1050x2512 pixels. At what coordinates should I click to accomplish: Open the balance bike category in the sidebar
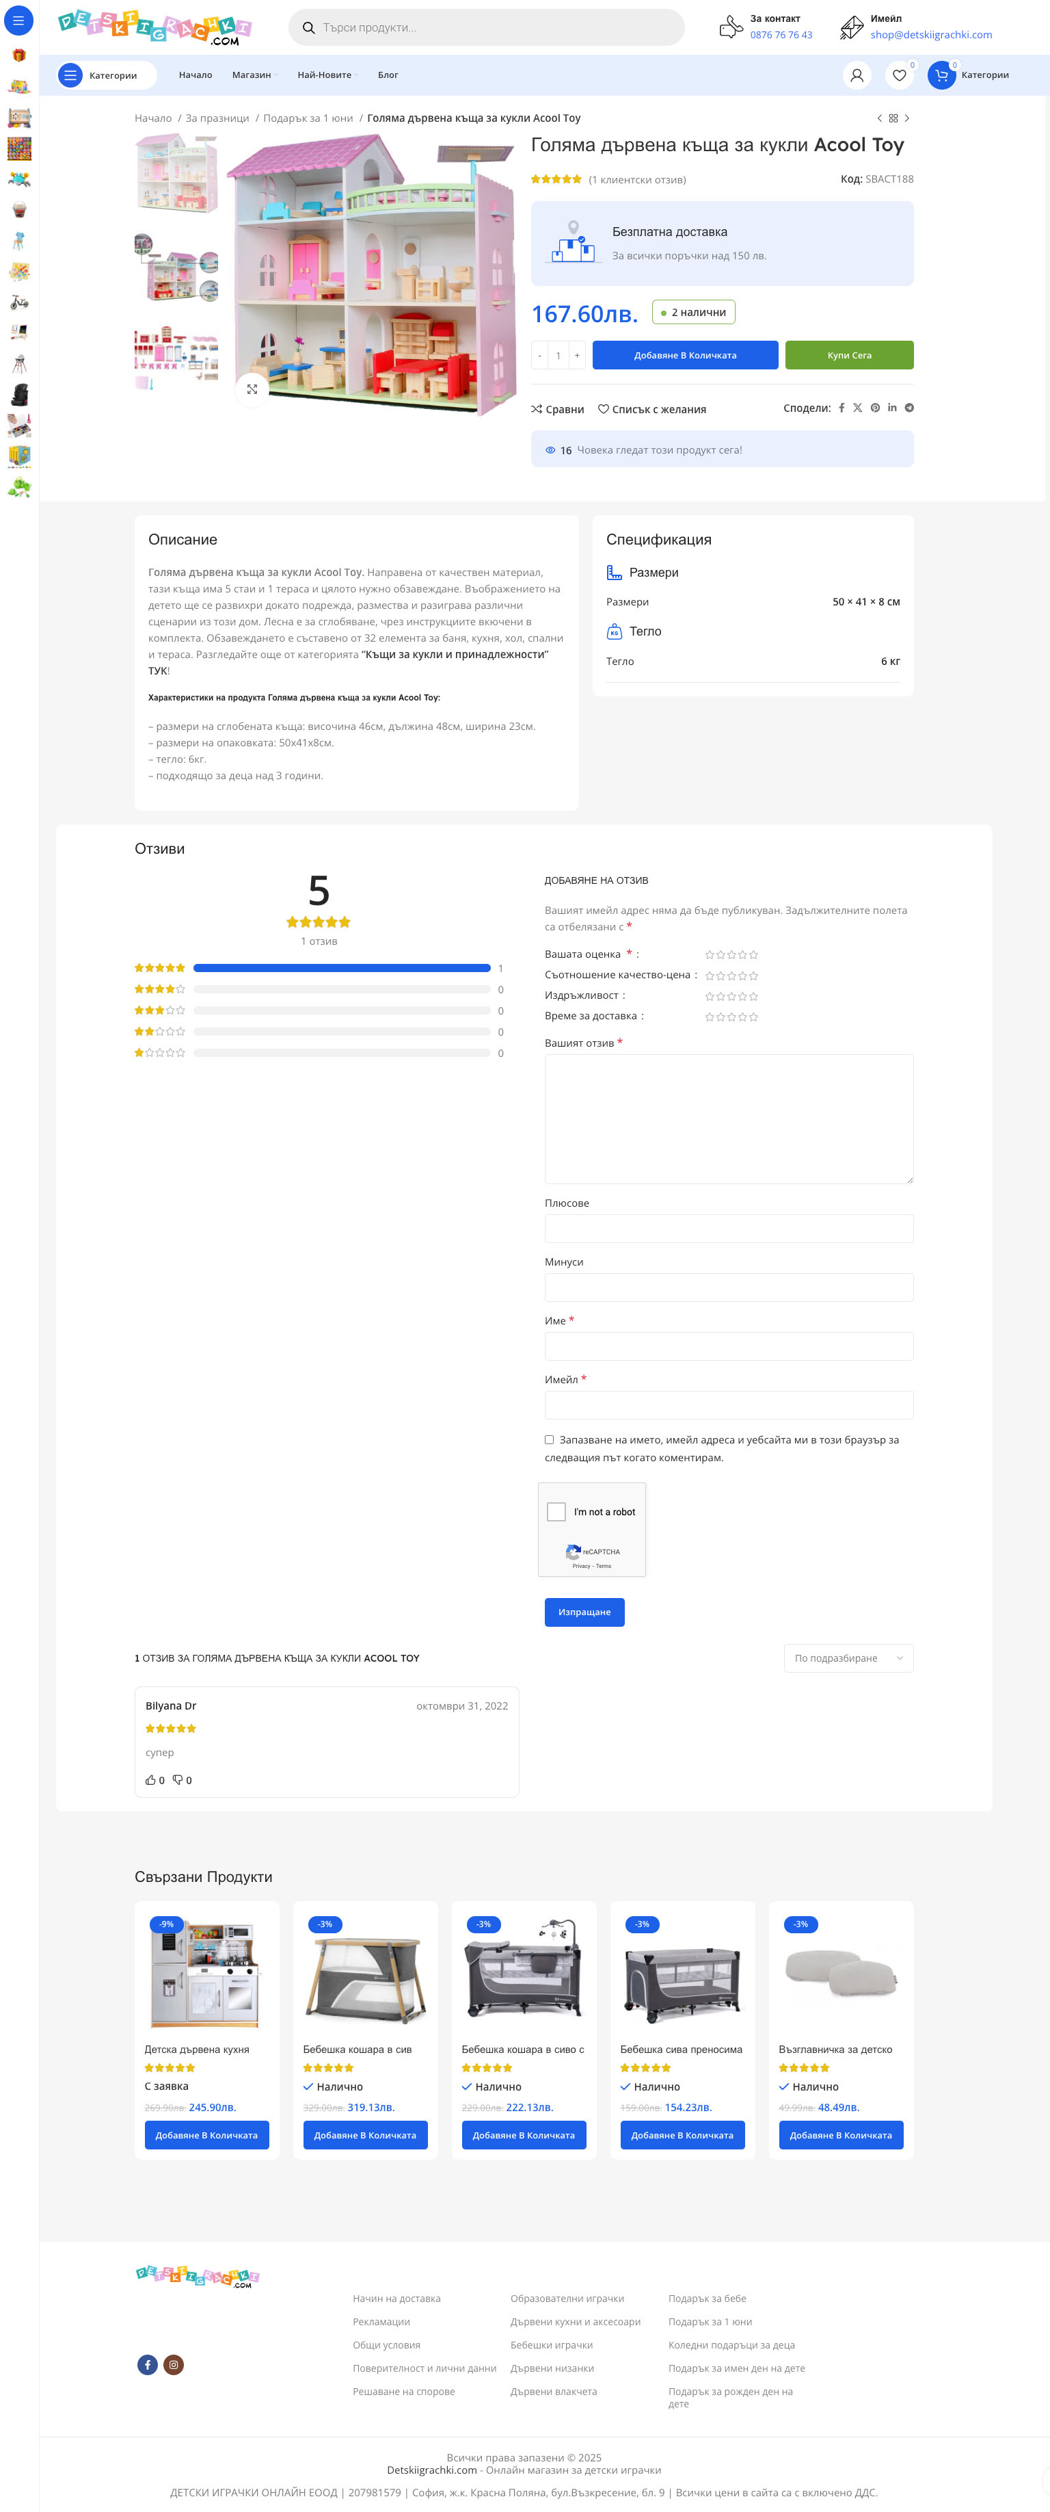[18, 302]
